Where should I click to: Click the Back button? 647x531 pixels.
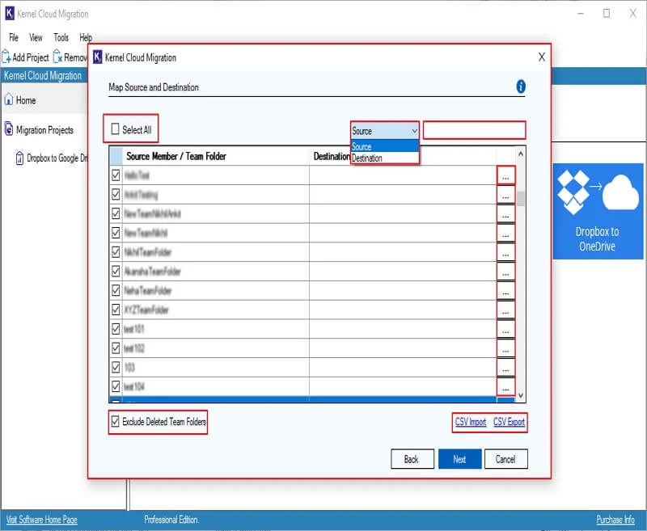tap(412, 459)
